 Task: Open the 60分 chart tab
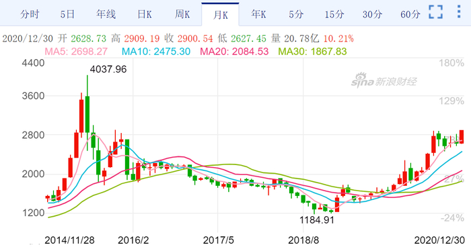[x=410, y=14]
